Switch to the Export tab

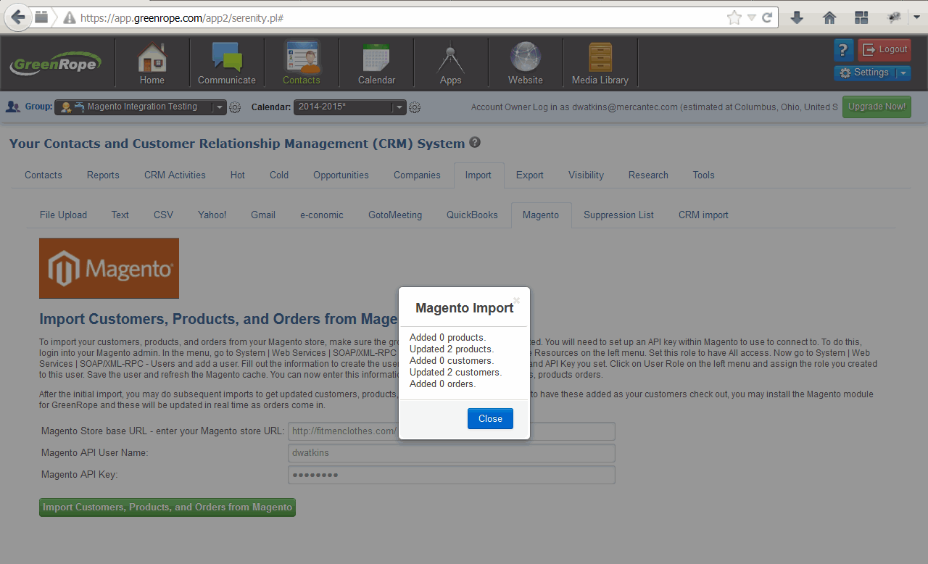coord(530,175)
